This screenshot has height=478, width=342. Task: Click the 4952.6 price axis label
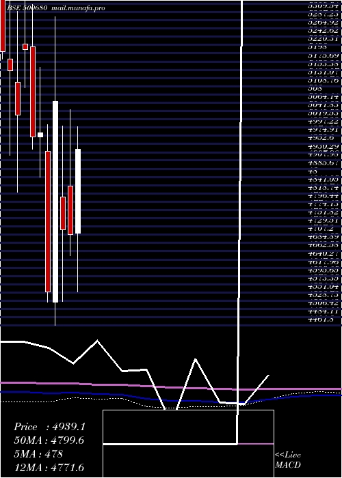click(x=321, y=137)
